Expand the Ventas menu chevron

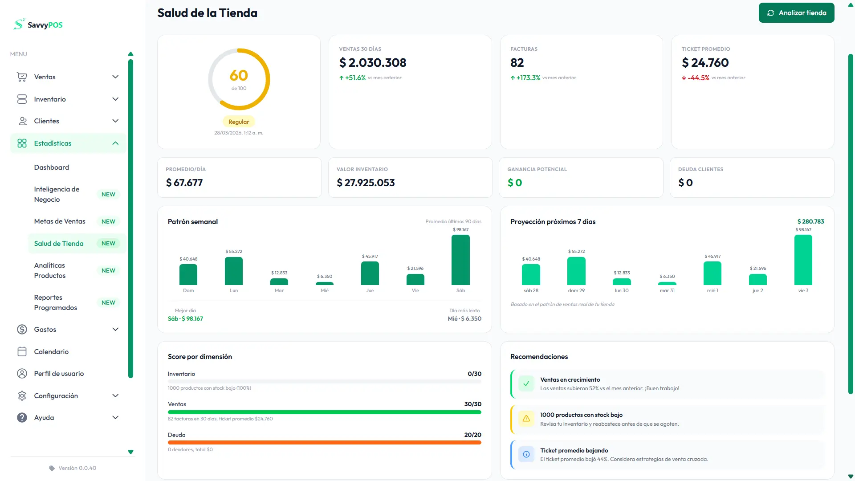[x=115, y=77]
